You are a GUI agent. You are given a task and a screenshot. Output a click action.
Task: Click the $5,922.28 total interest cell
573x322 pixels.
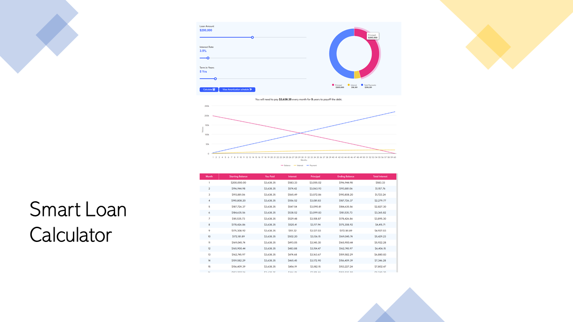tap(381, 242)
